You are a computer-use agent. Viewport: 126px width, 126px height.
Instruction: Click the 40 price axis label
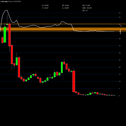[120, 39]
